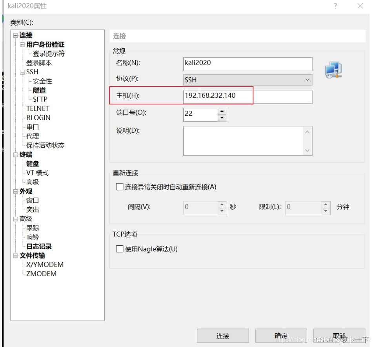Click the description box scroll down arrow
Viewport: 375px width, 347px height.
(307, 150)
